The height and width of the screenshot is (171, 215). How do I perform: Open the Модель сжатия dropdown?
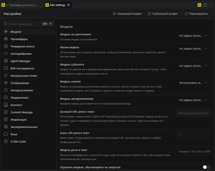[193, 83]
